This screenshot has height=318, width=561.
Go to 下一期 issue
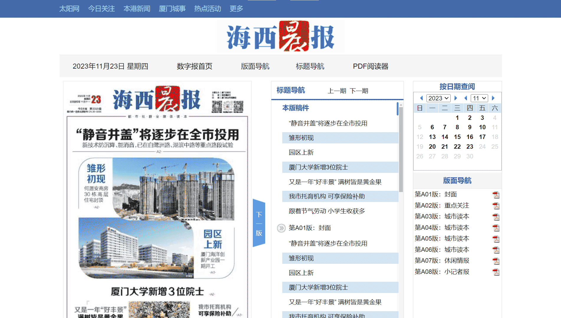[x=359, y=91]
